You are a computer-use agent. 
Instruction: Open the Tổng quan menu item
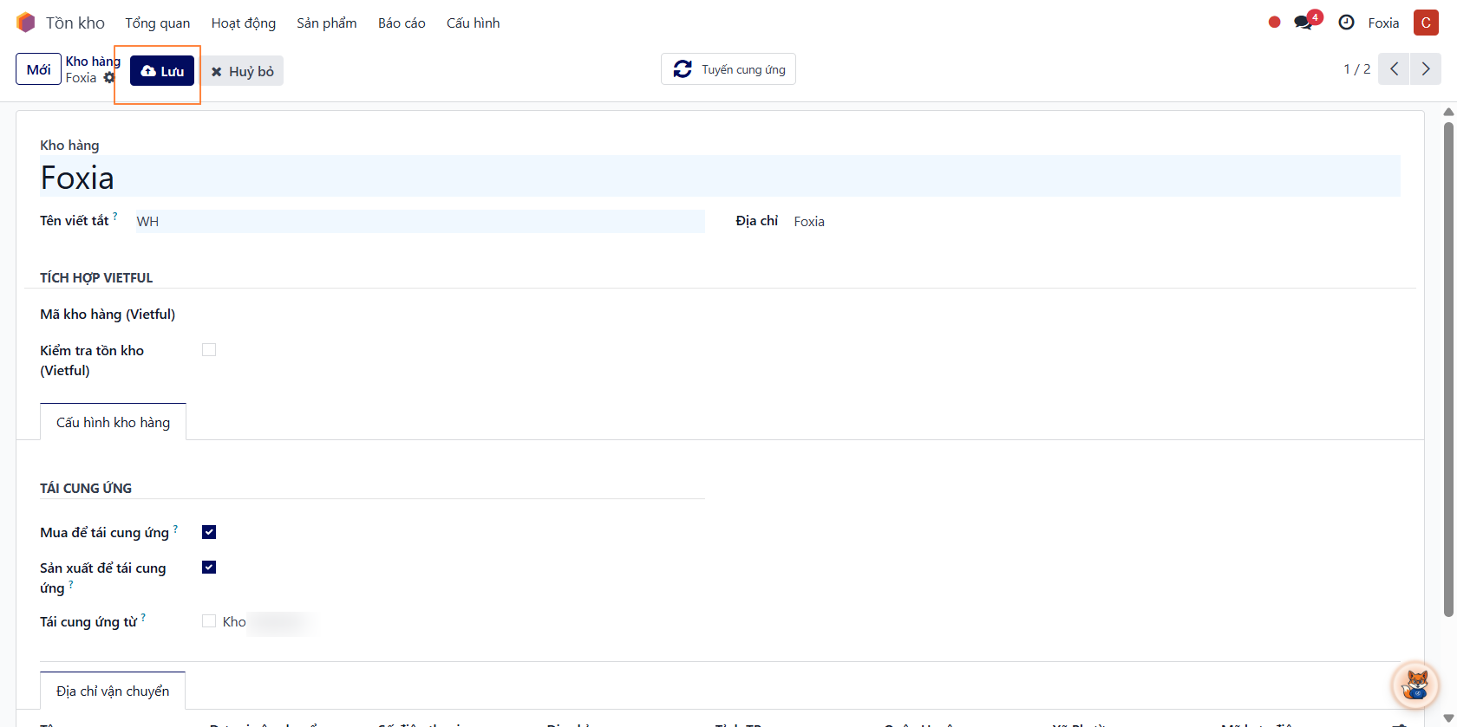click(x=157, y=23)
